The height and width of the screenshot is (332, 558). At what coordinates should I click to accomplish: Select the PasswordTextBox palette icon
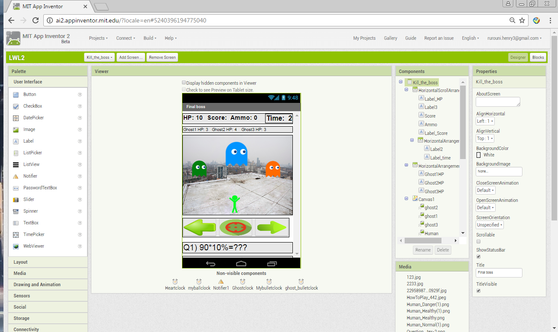pyautogui.click(x=16, y=188)
